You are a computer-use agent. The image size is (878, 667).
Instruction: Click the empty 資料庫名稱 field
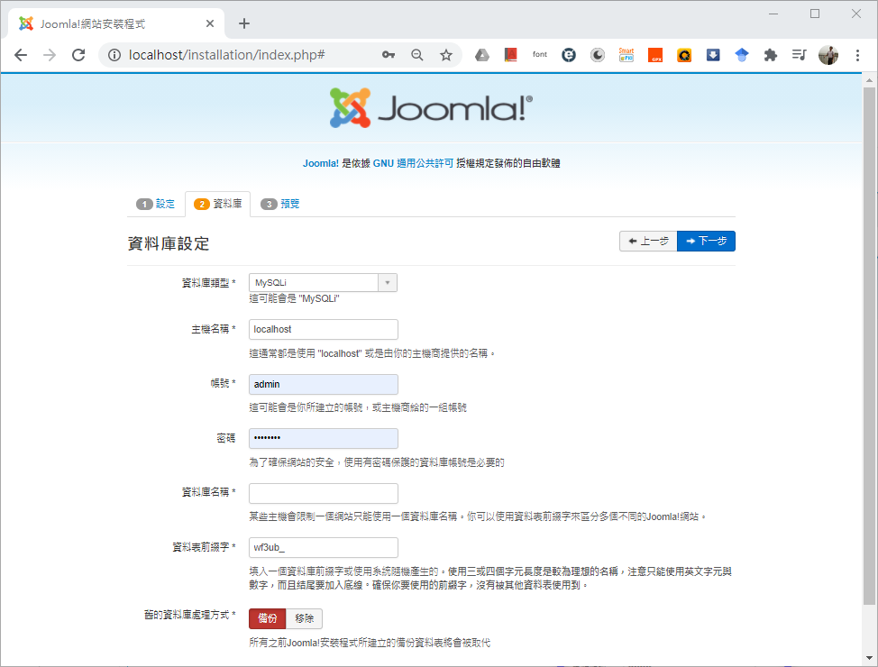[324, 493]
